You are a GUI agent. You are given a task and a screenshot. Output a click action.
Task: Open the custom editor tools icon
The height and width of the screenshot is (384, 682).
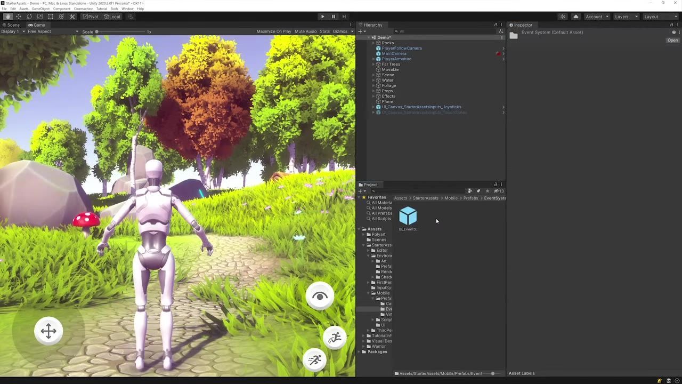[x=72, y=17]
